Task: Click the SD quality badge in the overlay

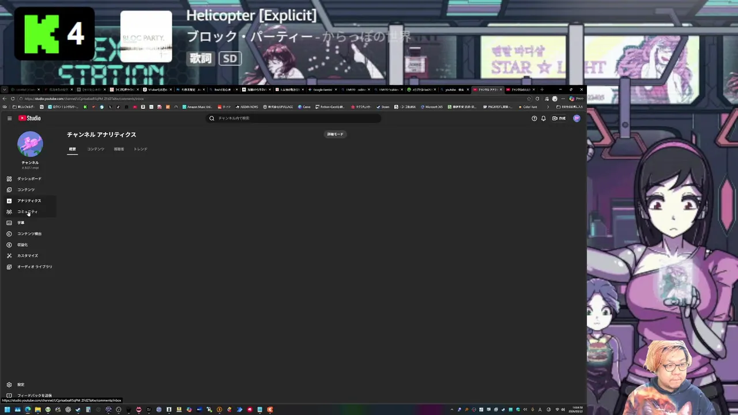Action: (230, 58)
